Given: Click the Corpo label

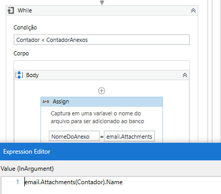Looking at the screenshot, I should coord(21,53).
